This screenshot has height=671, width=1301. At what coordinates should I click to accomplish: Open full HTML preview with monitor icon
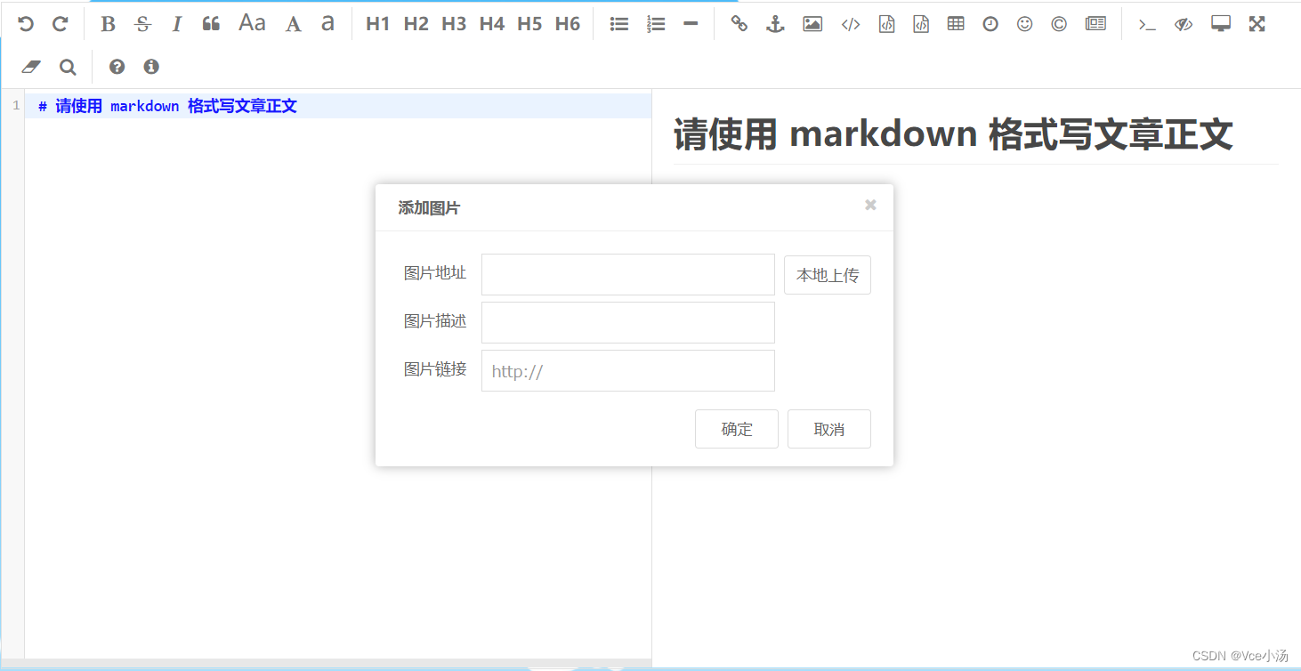[1221, 24]
